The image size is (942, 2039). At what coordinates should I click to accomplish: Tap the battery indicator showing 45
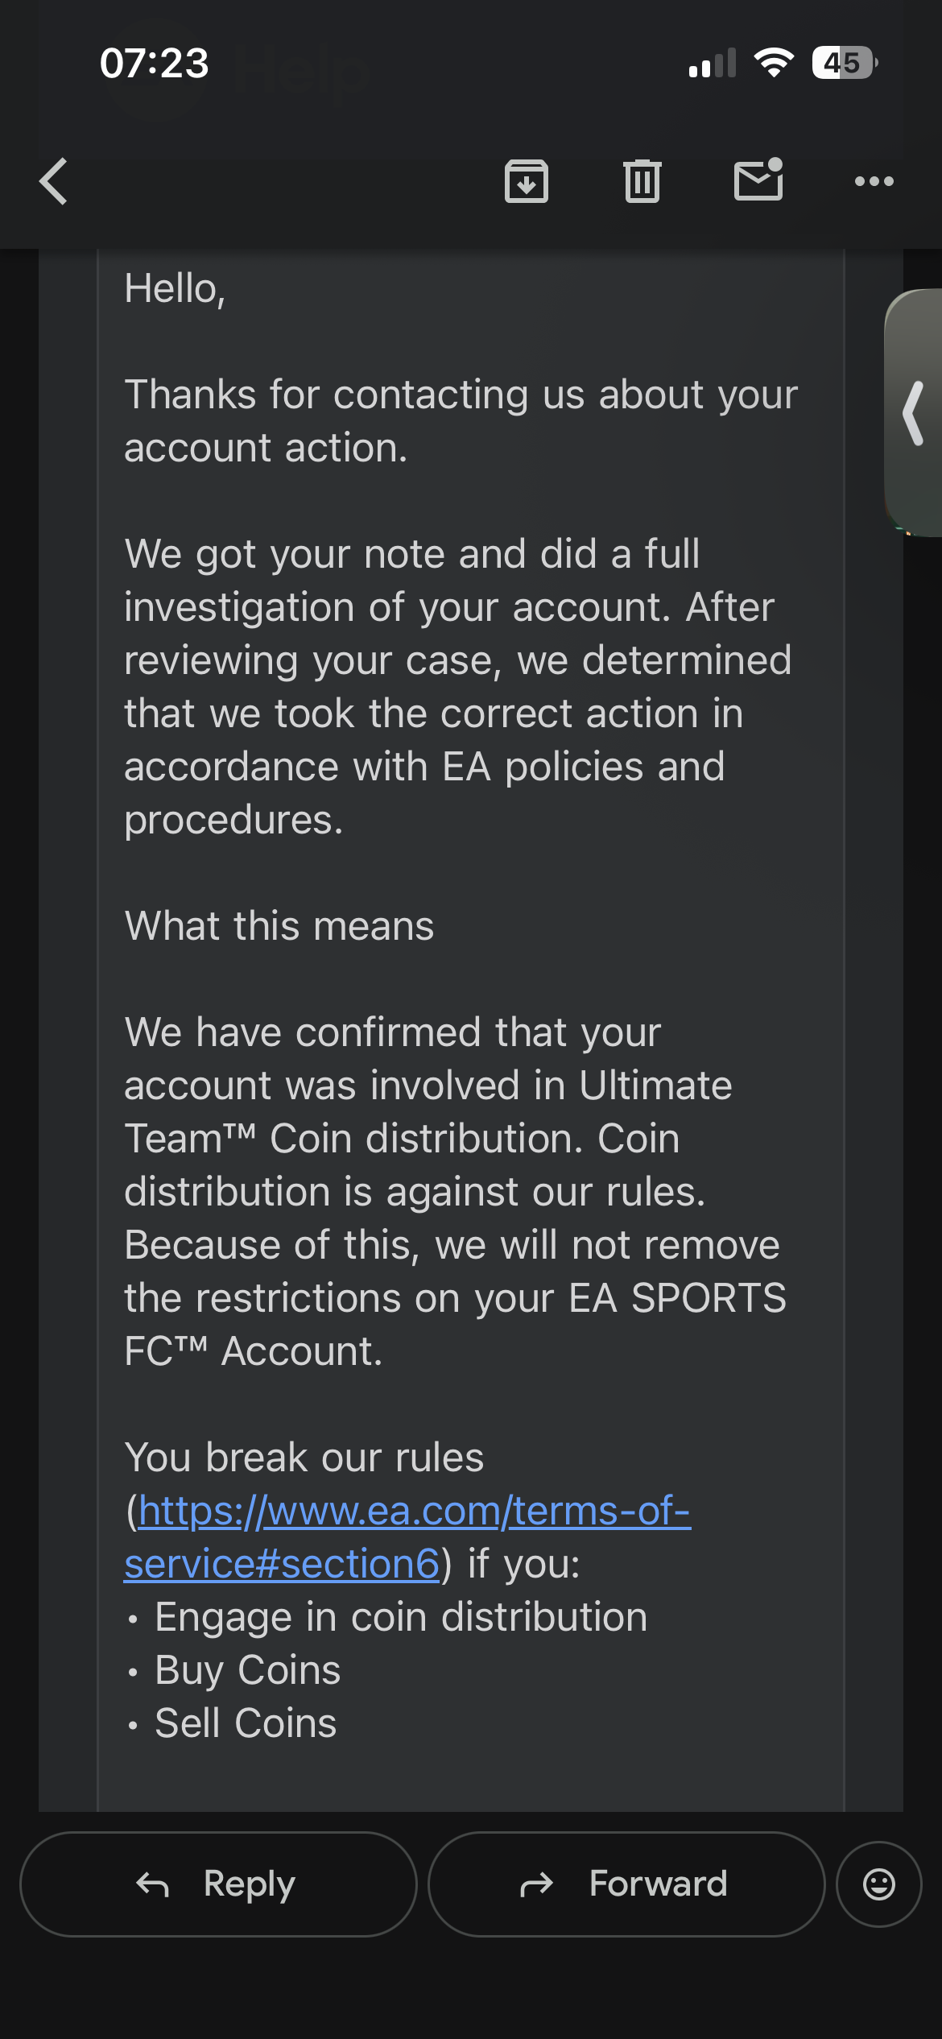[x=844, y=63]
